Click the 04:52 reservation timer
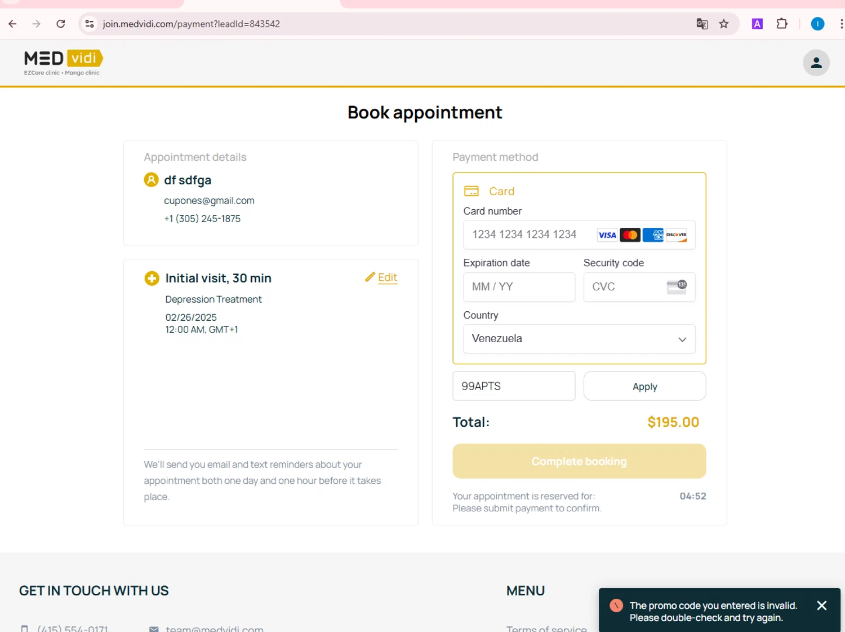Image resolution: width=845 pixels, height=632 pixels. [693, 496]
